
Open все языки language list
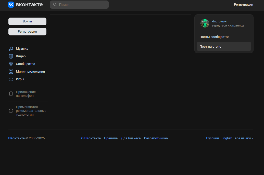[x=244, y=138]
